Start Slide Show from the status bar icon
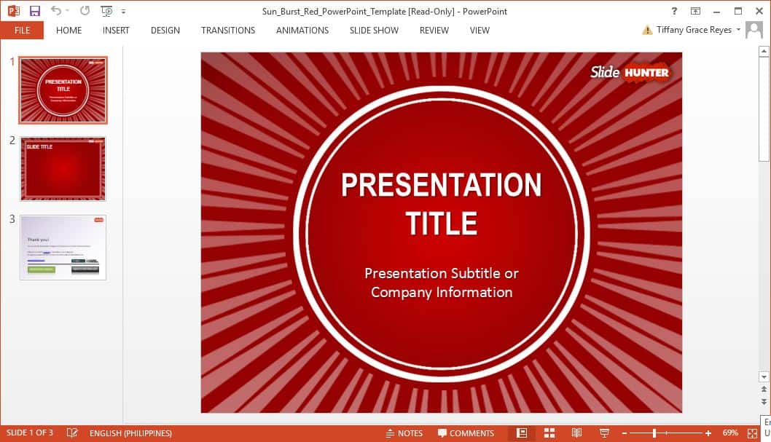This screenshot has width=771, height=442. click(x=606, y=433)
